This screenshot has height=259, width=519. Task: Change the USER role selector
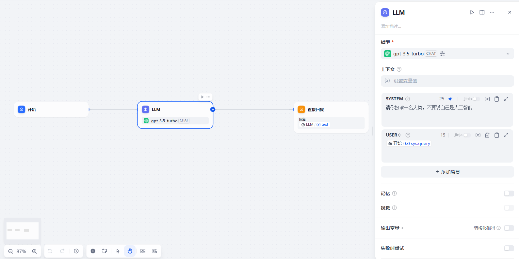click(x=393, y=135)
